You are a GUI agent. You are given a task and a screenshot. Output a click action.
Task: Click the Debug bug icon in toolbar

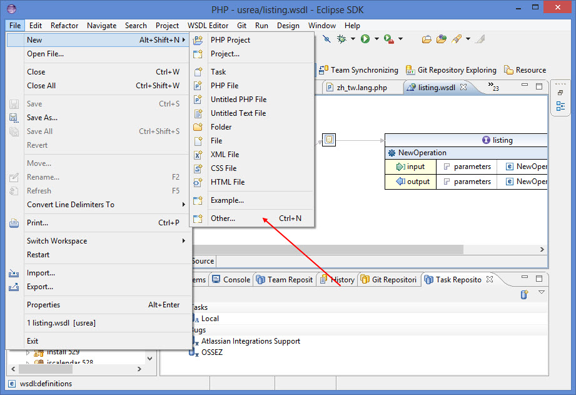341,39
